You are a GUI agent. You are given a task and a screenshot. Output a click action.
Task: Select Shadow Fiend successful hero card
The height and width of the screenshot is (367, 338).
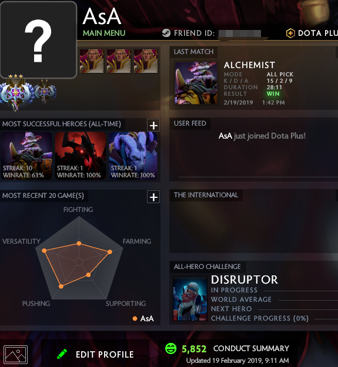81,156
